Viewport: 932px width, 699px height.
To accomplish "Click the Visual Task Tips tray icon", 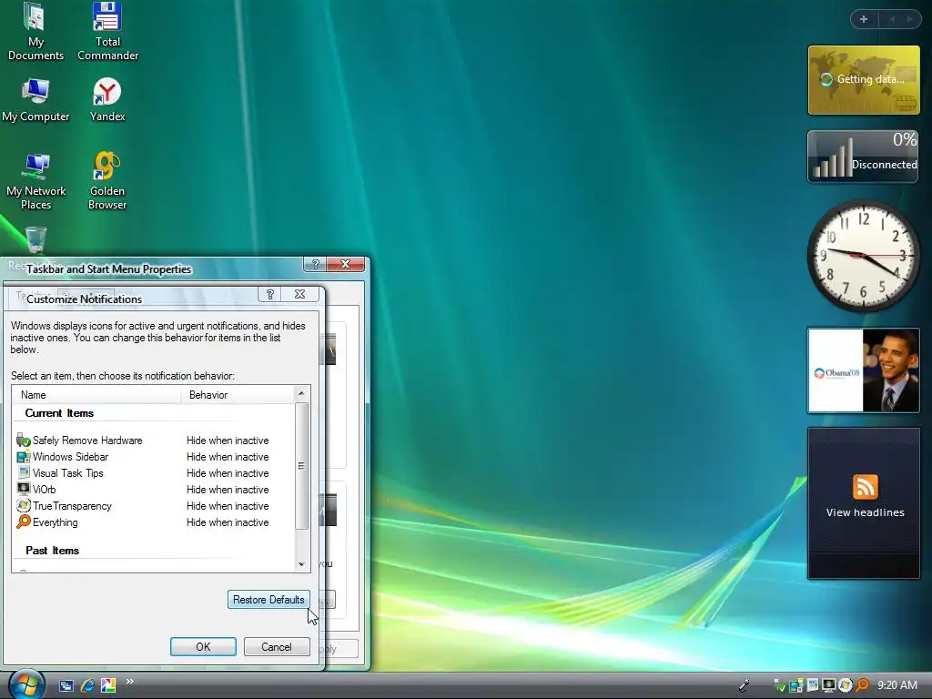I will [813, 684].
